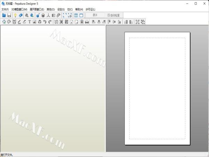Open the 切(C) menu
Viewport: 209px width, 157px height.
[x=70, y=9]
